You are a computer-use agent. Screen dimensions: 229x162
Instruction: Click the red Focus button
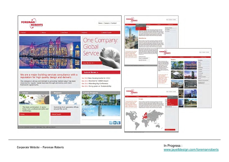click(x=29, y=114)
